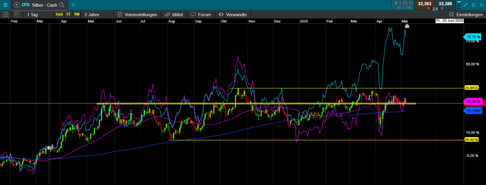The height and width of the screenshot is (185, 486).
Task: Click the -5,00 % axis label
Action: [472, 156]
